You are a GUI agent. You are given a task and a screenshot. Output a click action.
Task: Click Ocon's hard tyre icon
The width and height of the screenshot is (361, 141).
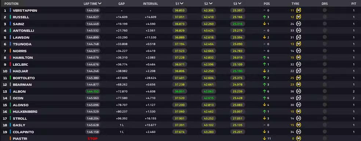(x=299, y=98)
